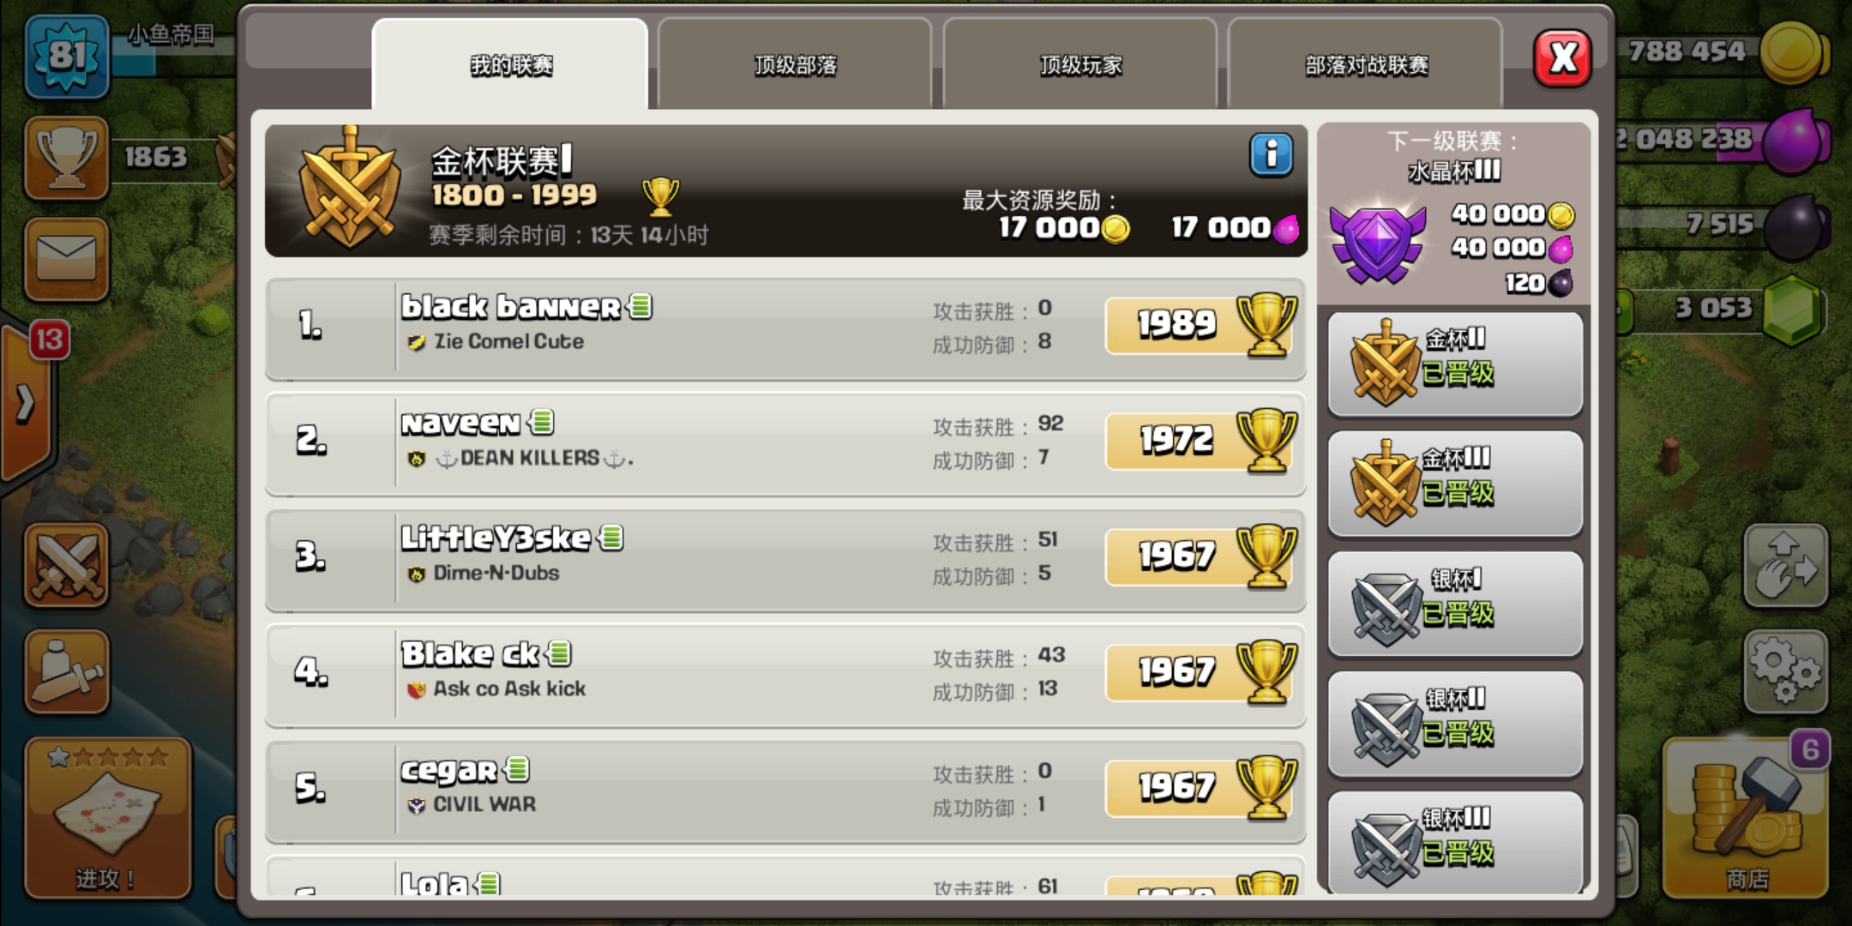Image resolution: width=1852 pixels, height=926 pixels.
Task: Open the settings gears icon
Action: tap(1786, 672)
